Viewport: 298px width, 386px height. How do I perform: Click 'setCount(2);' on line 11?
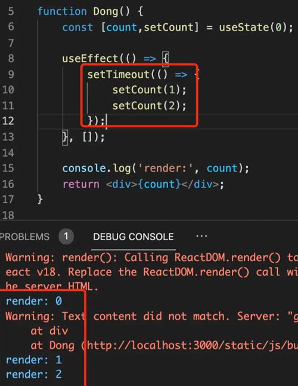pyautogui.click(x=150, y=105)
